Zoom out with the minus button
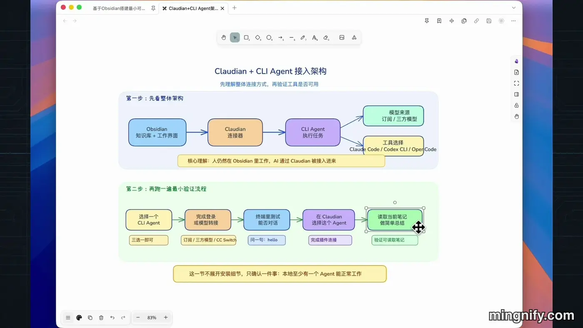 [138, 318]
